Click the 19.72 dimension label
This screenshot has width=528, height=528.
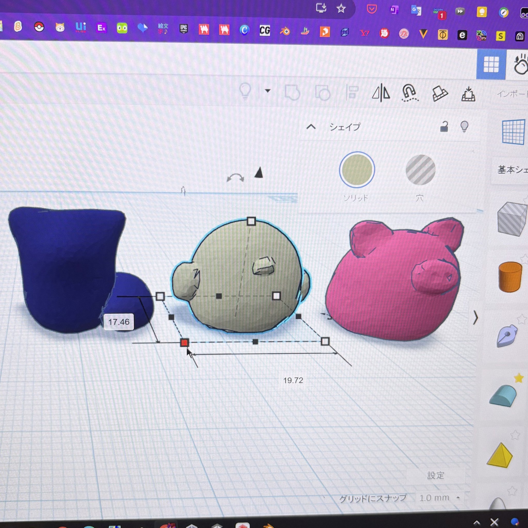tap(293, 380)
